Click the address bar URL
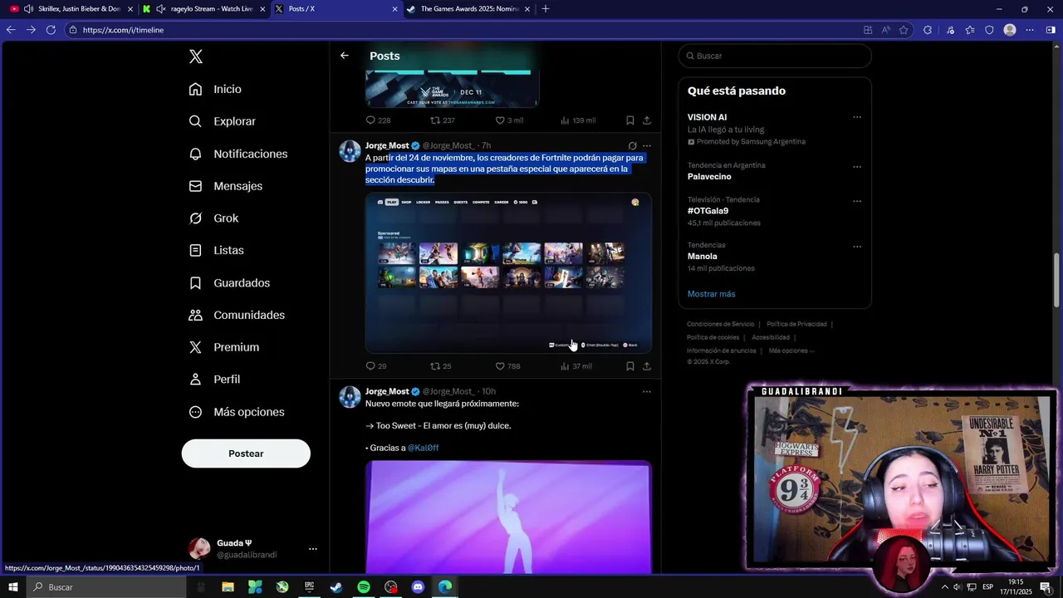This screenshot has height=598, width=1063. pos(123,30)
